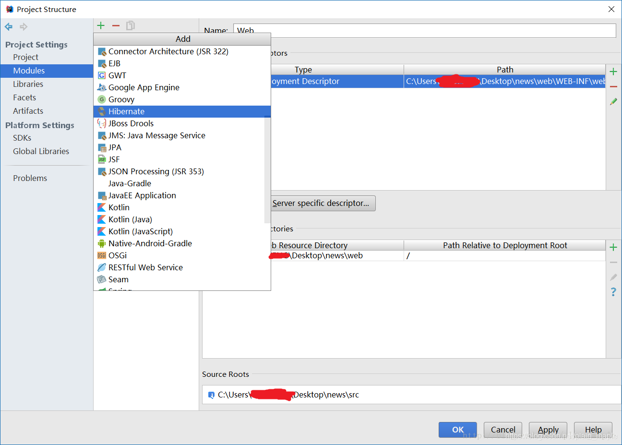Open Global Libraries settings
This screenshot has height=445, width=622.
(x=47, y=151)
